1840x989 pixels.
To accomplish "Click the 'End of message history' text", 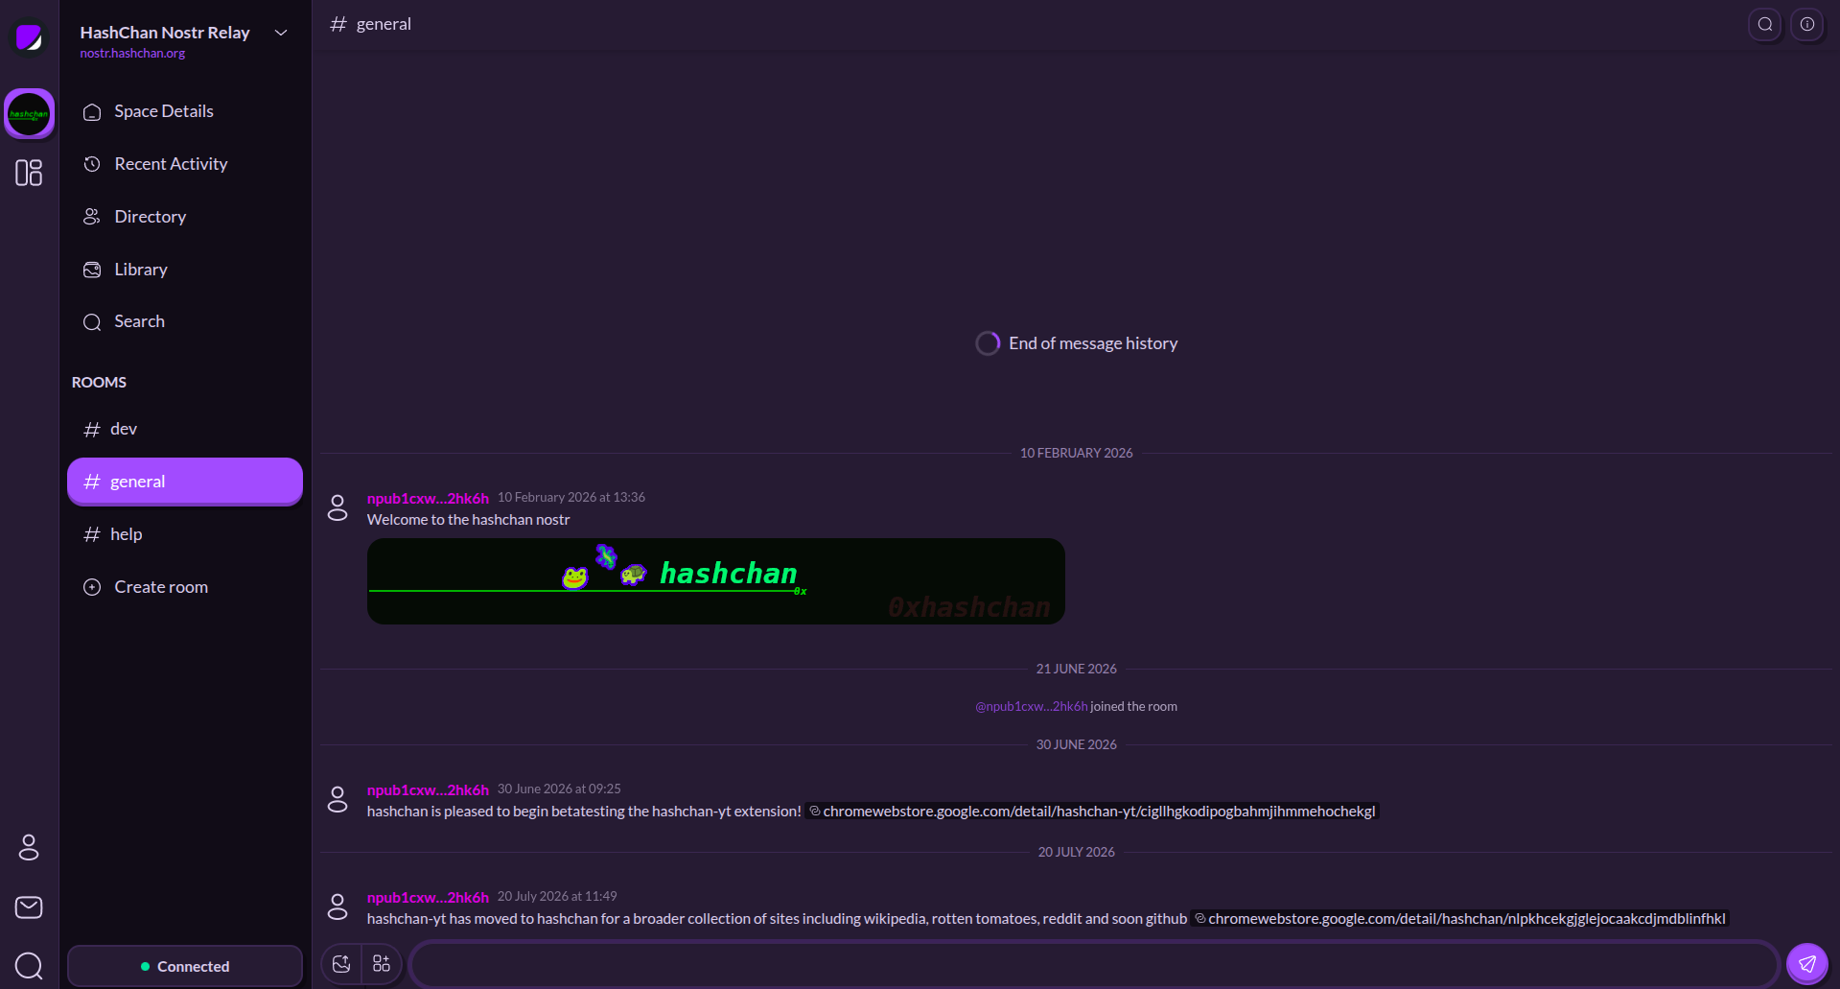I will [1093, 343].
